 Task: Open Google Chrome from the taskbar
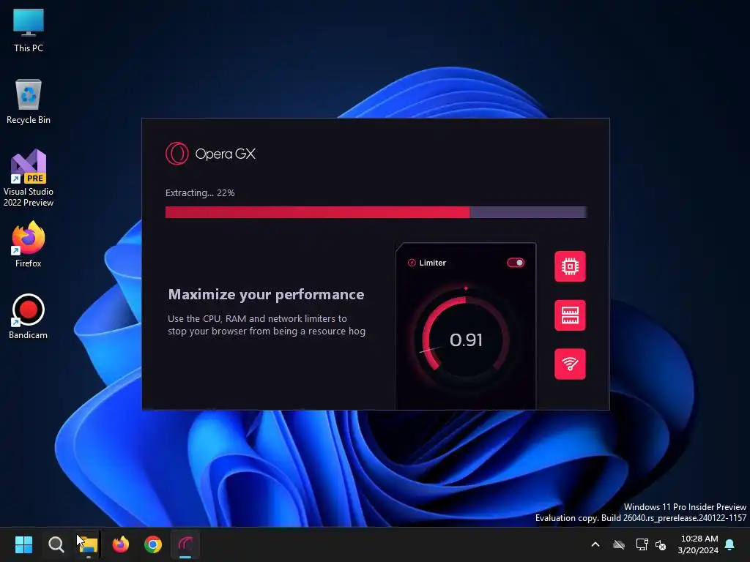point(153,544)
